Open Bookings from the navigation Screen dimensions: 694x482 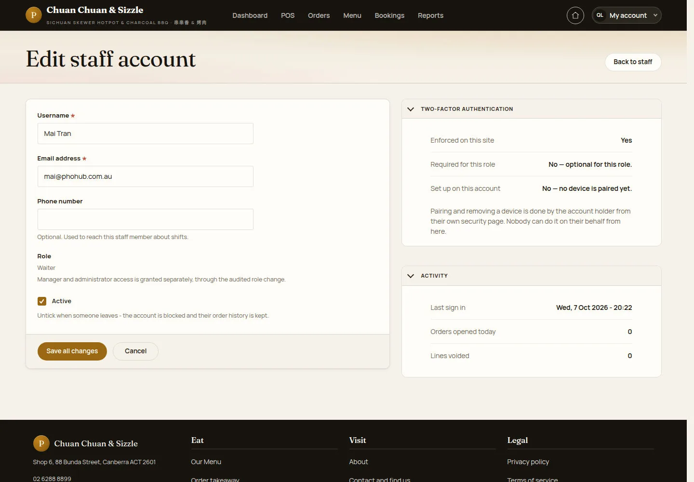389,15
